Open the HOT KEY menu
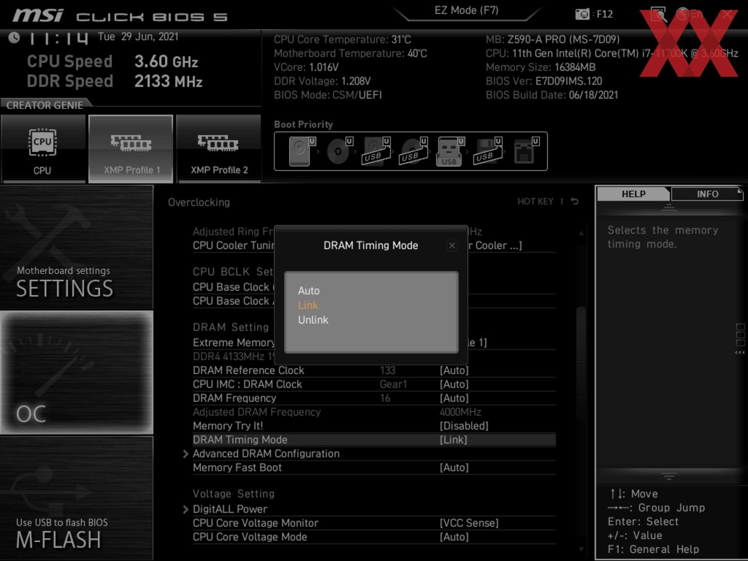The image size is (748, 561). pyautogui.click(x=535, y=201)
